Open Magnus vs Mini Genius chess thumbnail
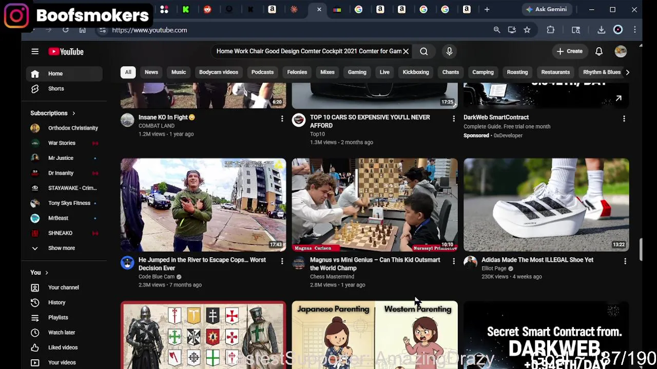This screenshot has width=657, height=369. click(375, 205)
